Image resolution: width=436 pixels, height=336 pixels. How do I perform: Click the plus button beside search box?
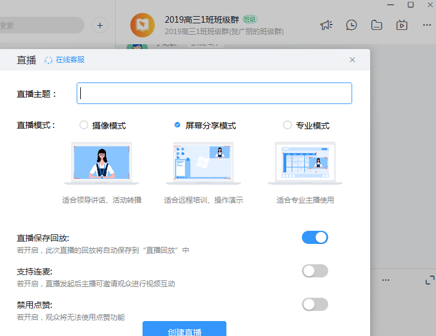[100, 26]
